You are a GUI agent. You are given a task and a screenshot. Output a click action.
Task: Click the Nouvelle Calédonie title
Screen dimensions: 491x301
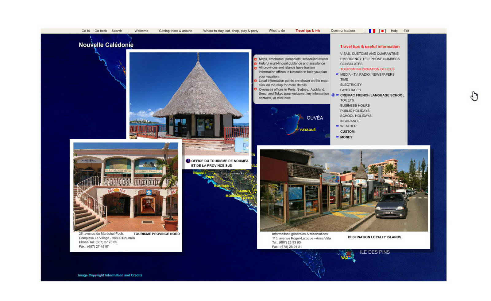click(x=106, y=45)
